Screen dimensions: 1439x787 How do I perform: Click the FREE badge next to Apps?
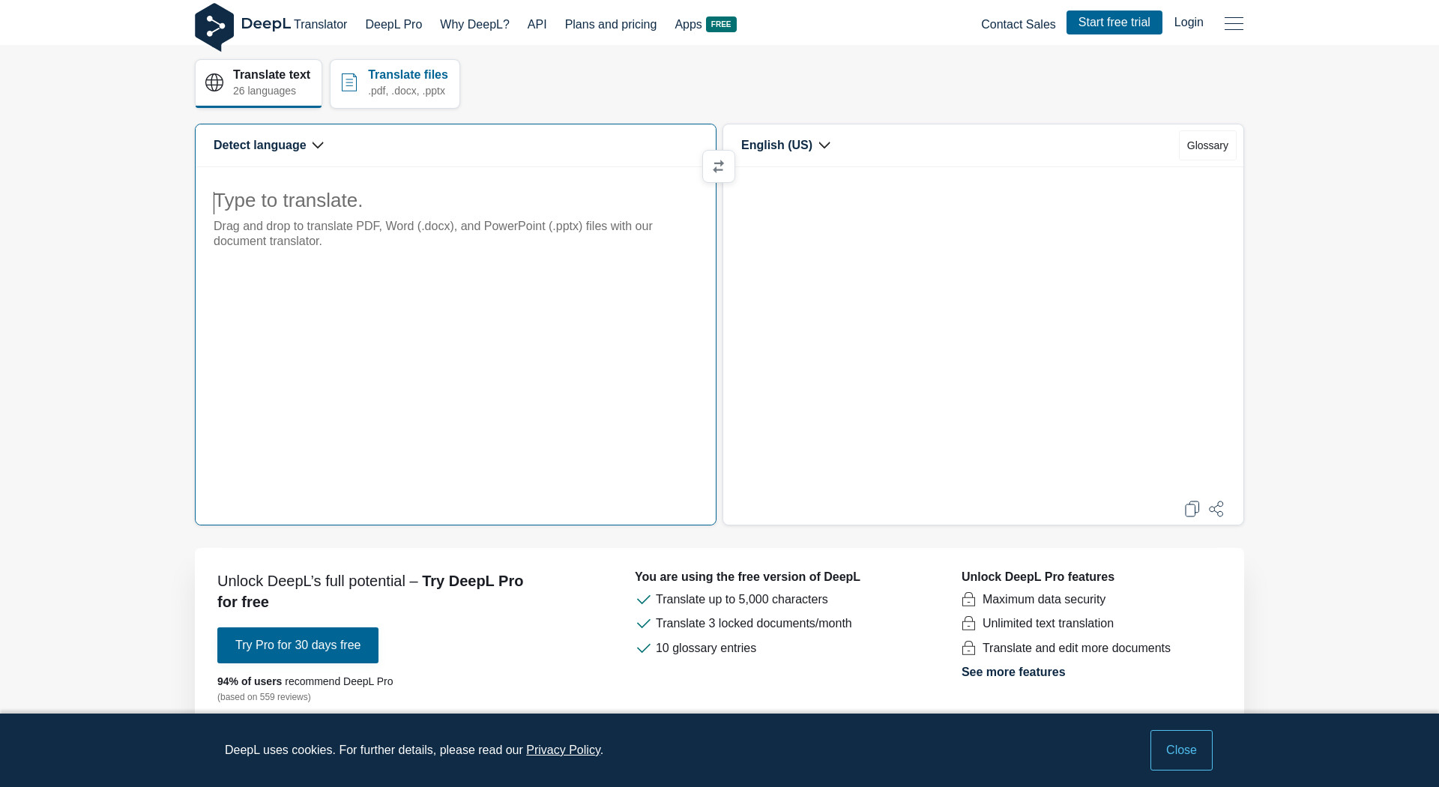[721, 24]
